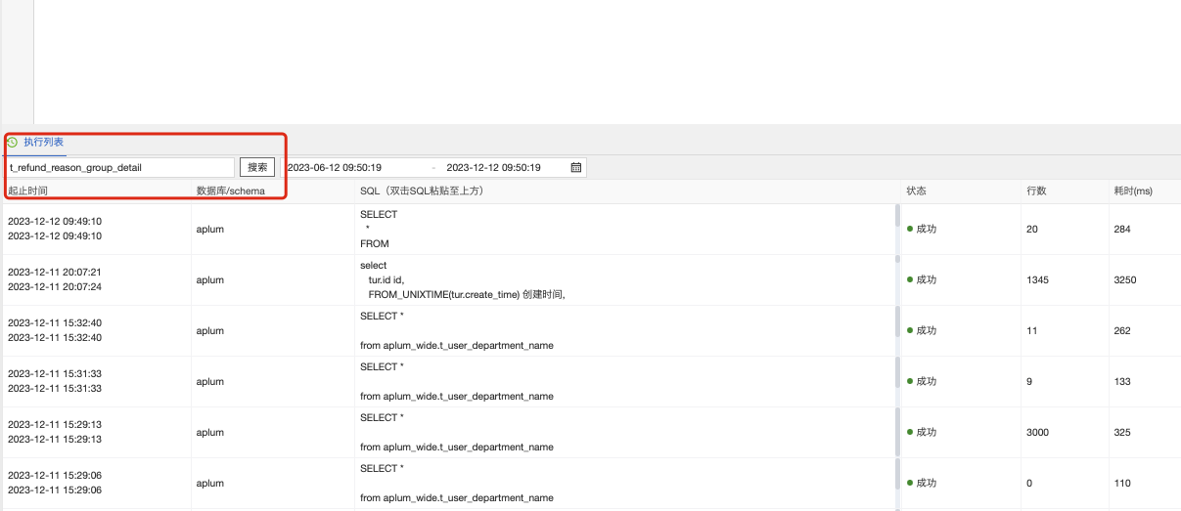This screenshot has width=1181, height=511.
Task: Click the row count value 0
Action: tap(1029, 483)
